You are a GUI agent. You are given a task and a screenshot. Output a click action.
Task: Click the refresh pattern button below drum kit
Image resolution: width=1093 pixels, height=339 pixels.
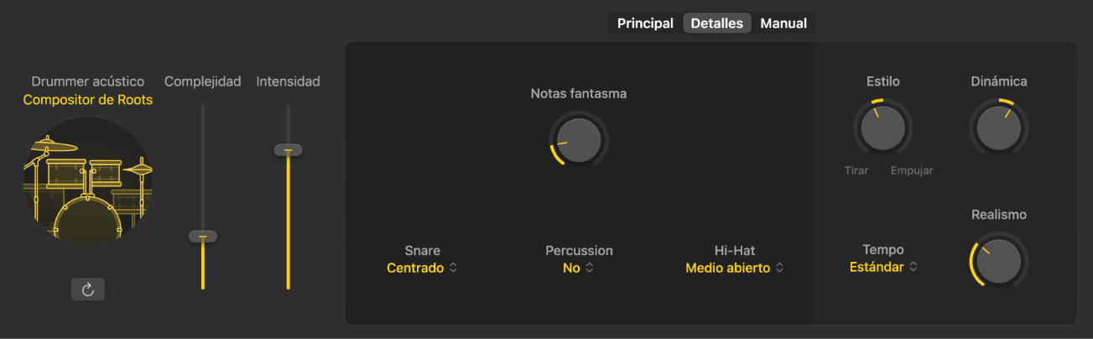(88, 289)
